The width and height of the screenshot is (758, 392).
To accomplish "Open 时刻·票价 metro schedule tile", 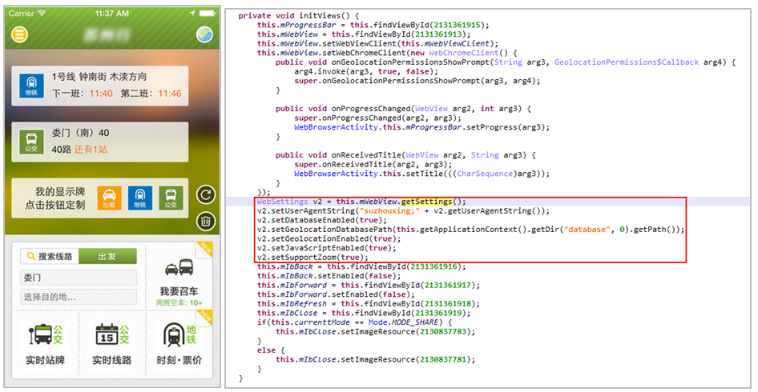I will pyautogui.click(x=179, y=342).
